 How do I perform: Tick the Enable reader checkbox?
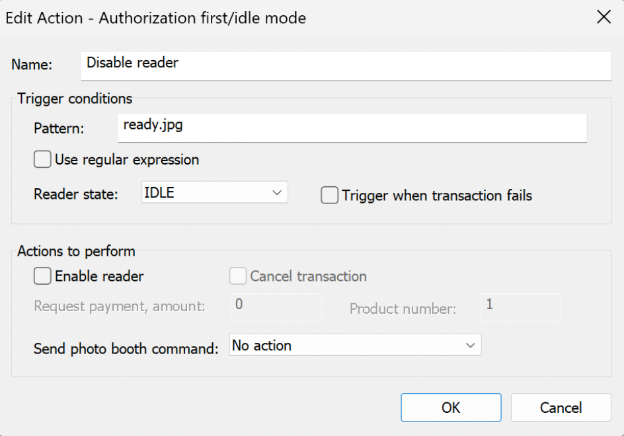tap(42, 276)
